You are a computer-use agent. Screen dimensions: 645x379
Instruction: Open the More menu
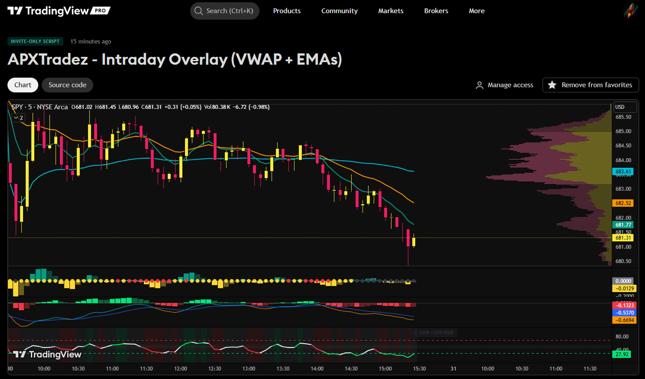477,11
